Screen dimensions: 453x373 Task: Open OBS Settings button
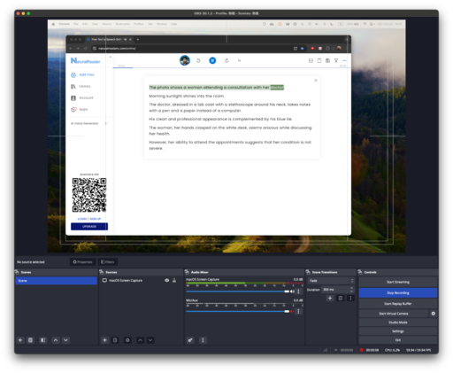tap(398, 331)
